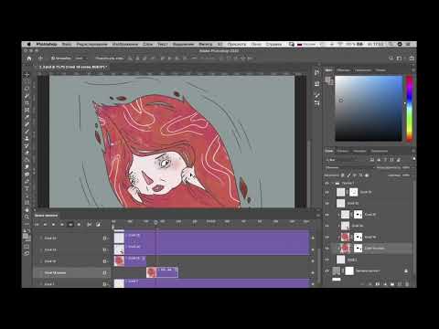
Task: Expand the first timeline track's disclosure arrow
Action: (41, 239)
